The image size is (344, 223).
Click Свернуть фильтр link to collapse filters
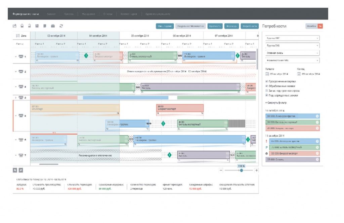coord(276,102)
